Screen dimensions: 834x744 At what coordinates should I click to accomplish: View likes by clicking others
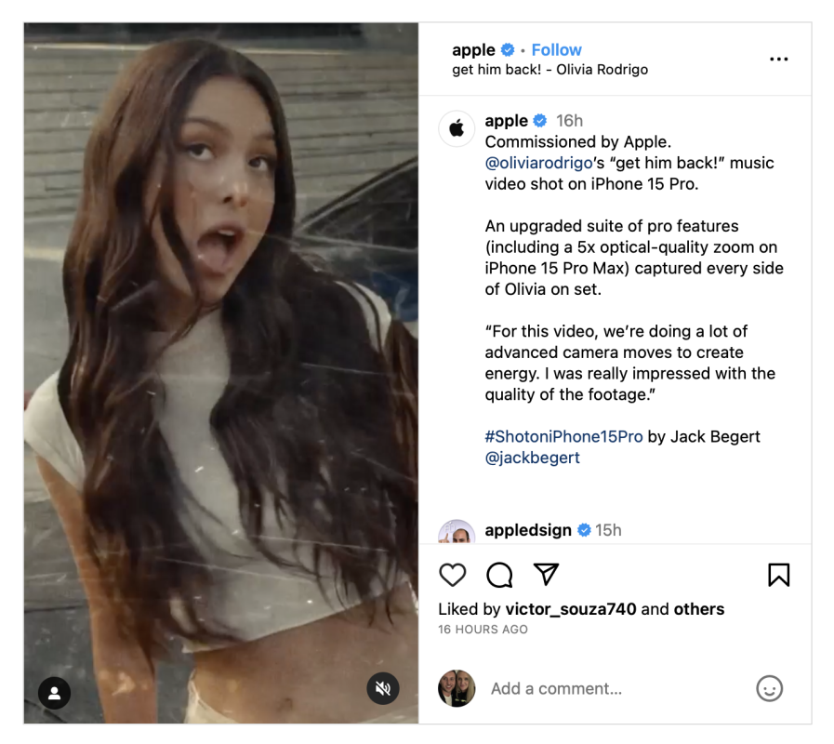coord(698,609)
